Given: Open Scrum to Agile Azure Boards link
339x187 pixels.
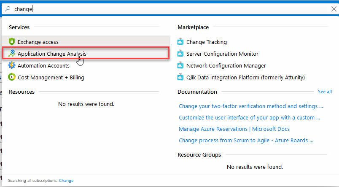Looking at the screenshot, I should coord(246,140).
